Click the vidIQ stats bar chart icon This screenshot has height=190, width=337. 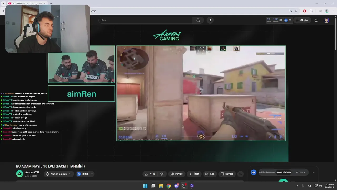point(281,20)
